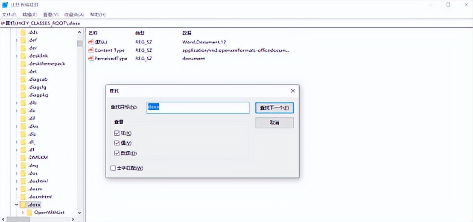
Task: Expand the .dll key
Action: coord(17,150)
